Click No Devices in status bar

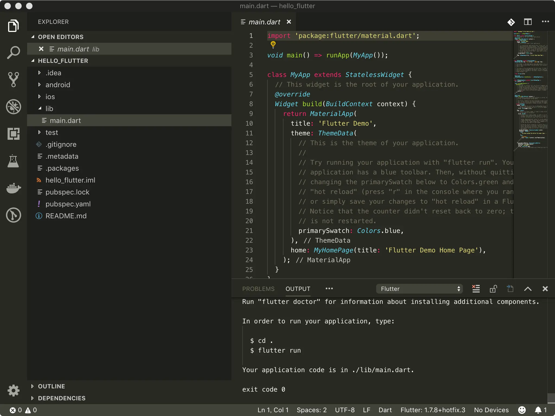click(491, 410)
